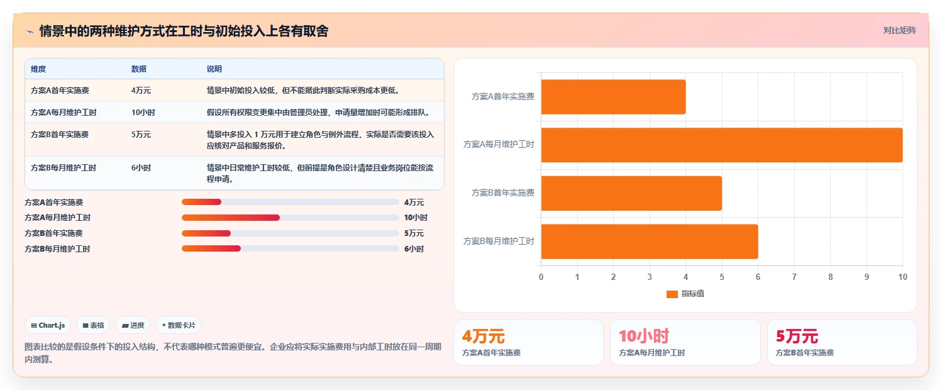942x390 pixels.
Task: Click the 说明 column header
Action: pos(214,69)
